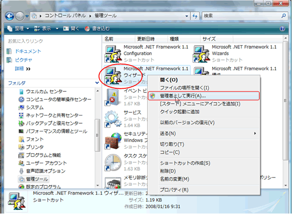Click the help question mark icon
Image resolution: width=292 pixels, height=214 pixels.
tap(282, 29)
